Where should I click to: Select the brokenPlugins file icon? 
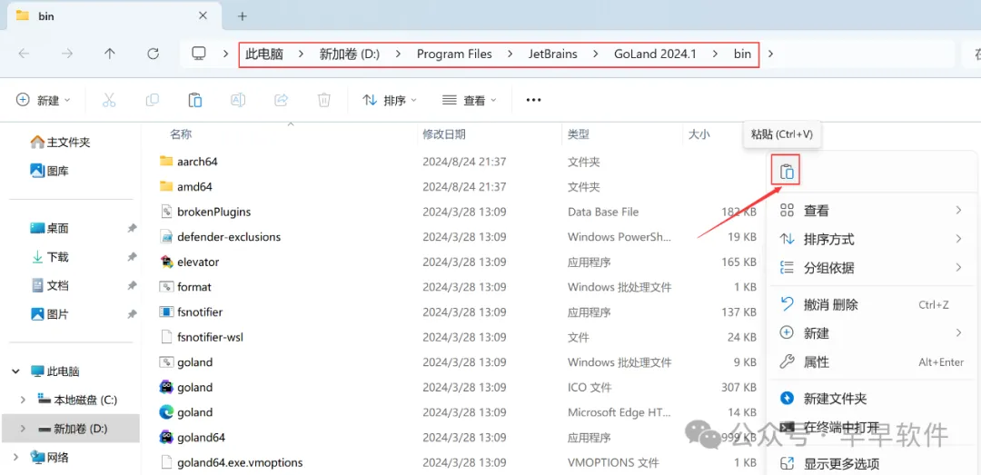(x=166, y=213)
